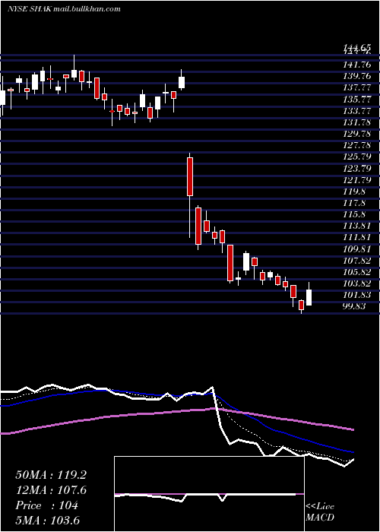Click the 5MA : 103.6 readout
Viewport: 380px width, 532px height.
[x=48, y=521]
